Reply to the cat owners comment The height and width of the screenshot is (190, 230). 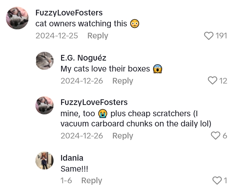pos(98,36)
